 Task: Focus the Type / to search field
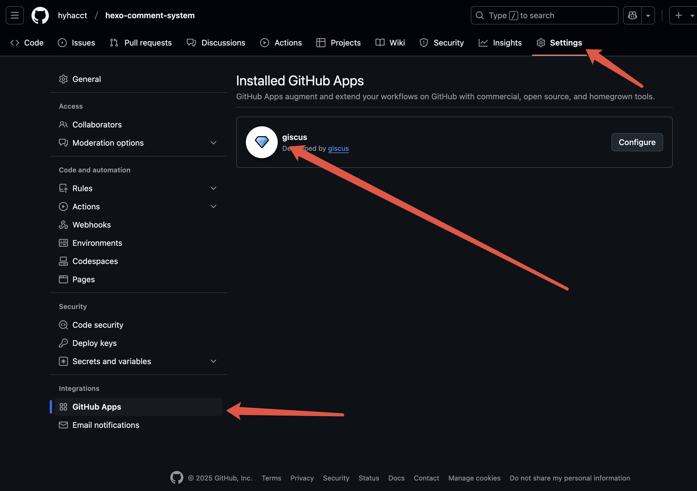click(x=544, y=15)
